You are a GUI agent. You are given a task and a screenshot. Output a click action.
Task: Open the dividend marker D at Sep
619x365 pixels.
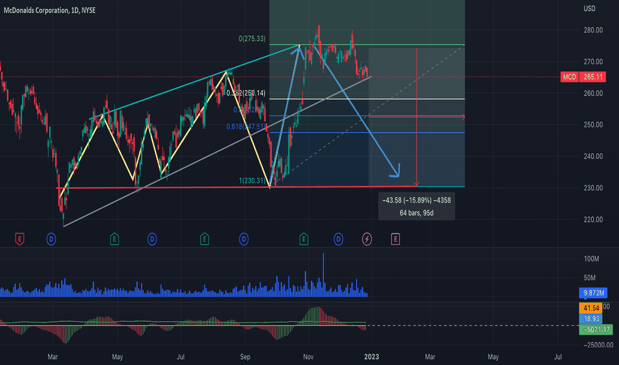pyautogui.click(x=244, y=239)
